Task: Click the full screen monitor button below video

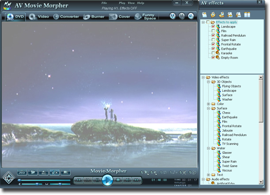Action: 65,172
